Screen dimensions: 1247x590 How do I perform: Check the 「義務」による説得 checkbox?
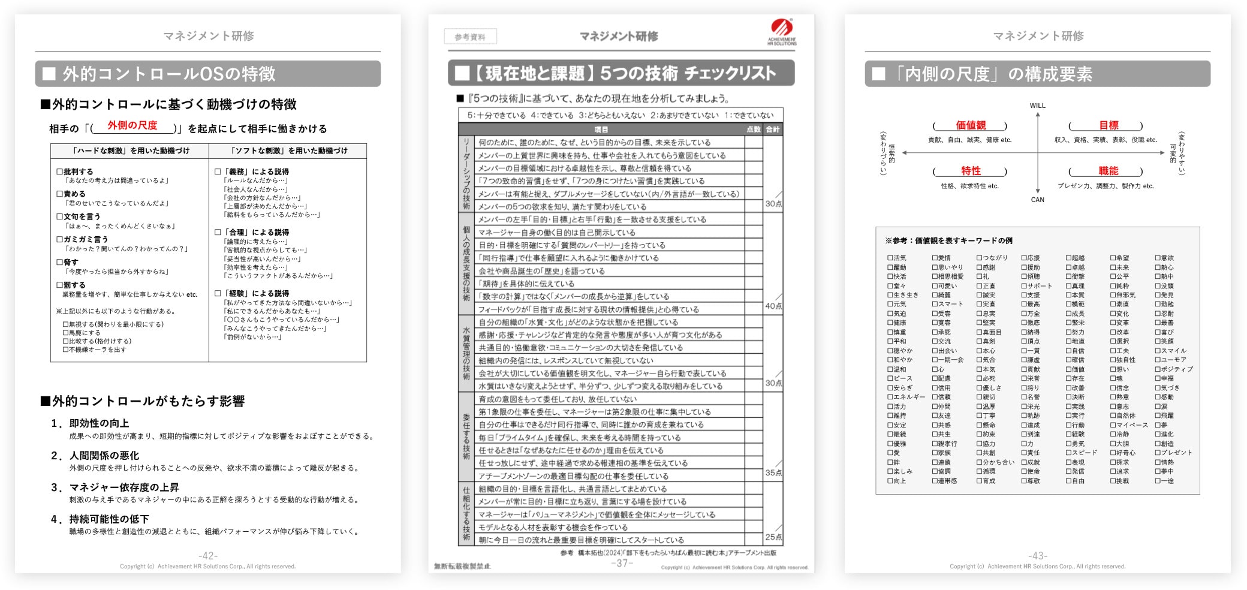point(218,170)
